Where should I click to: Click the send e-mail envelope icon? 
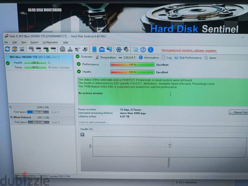point(102,50)
